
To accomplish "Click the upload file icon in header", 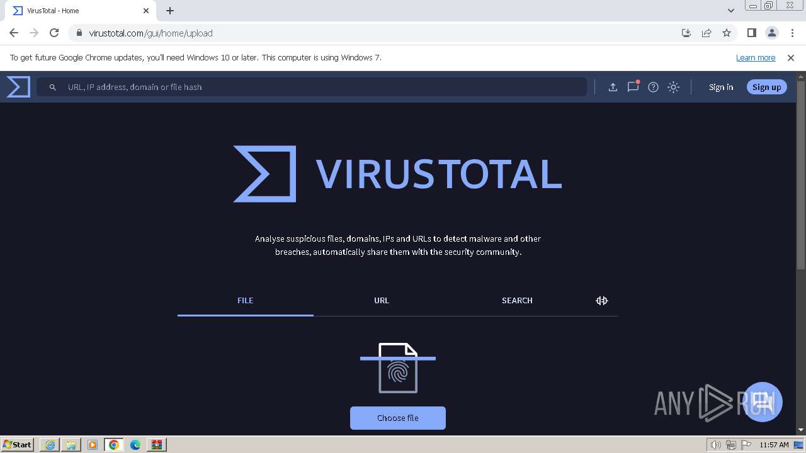I will click(x=613, y=87).
